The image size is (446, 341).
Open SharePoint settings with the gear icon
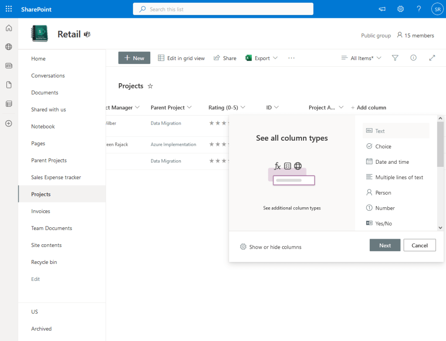(400, 9)
